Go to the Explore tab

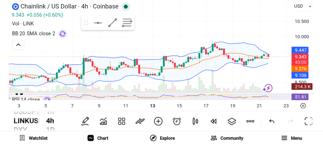(x=162, y=138)
